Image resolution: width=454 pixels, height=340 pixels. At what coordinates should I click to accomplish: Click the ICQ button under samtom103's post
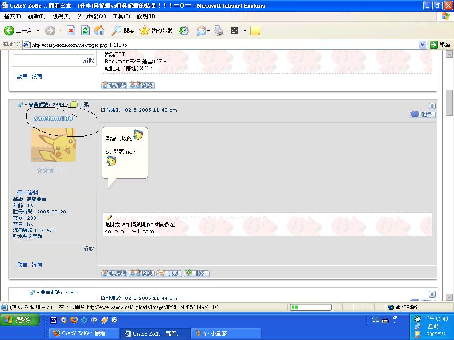pos(196,273)
